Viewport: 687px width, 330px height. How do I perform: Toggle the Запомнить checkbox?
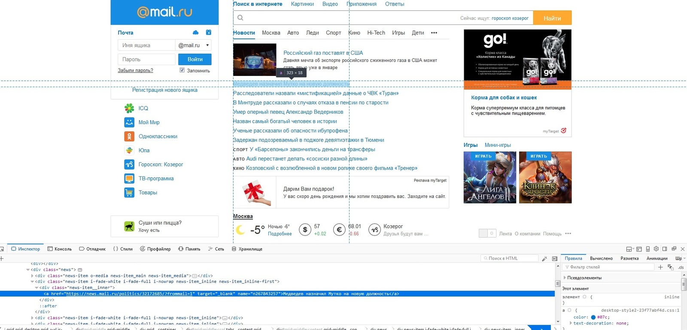click(x=182, y=70)
